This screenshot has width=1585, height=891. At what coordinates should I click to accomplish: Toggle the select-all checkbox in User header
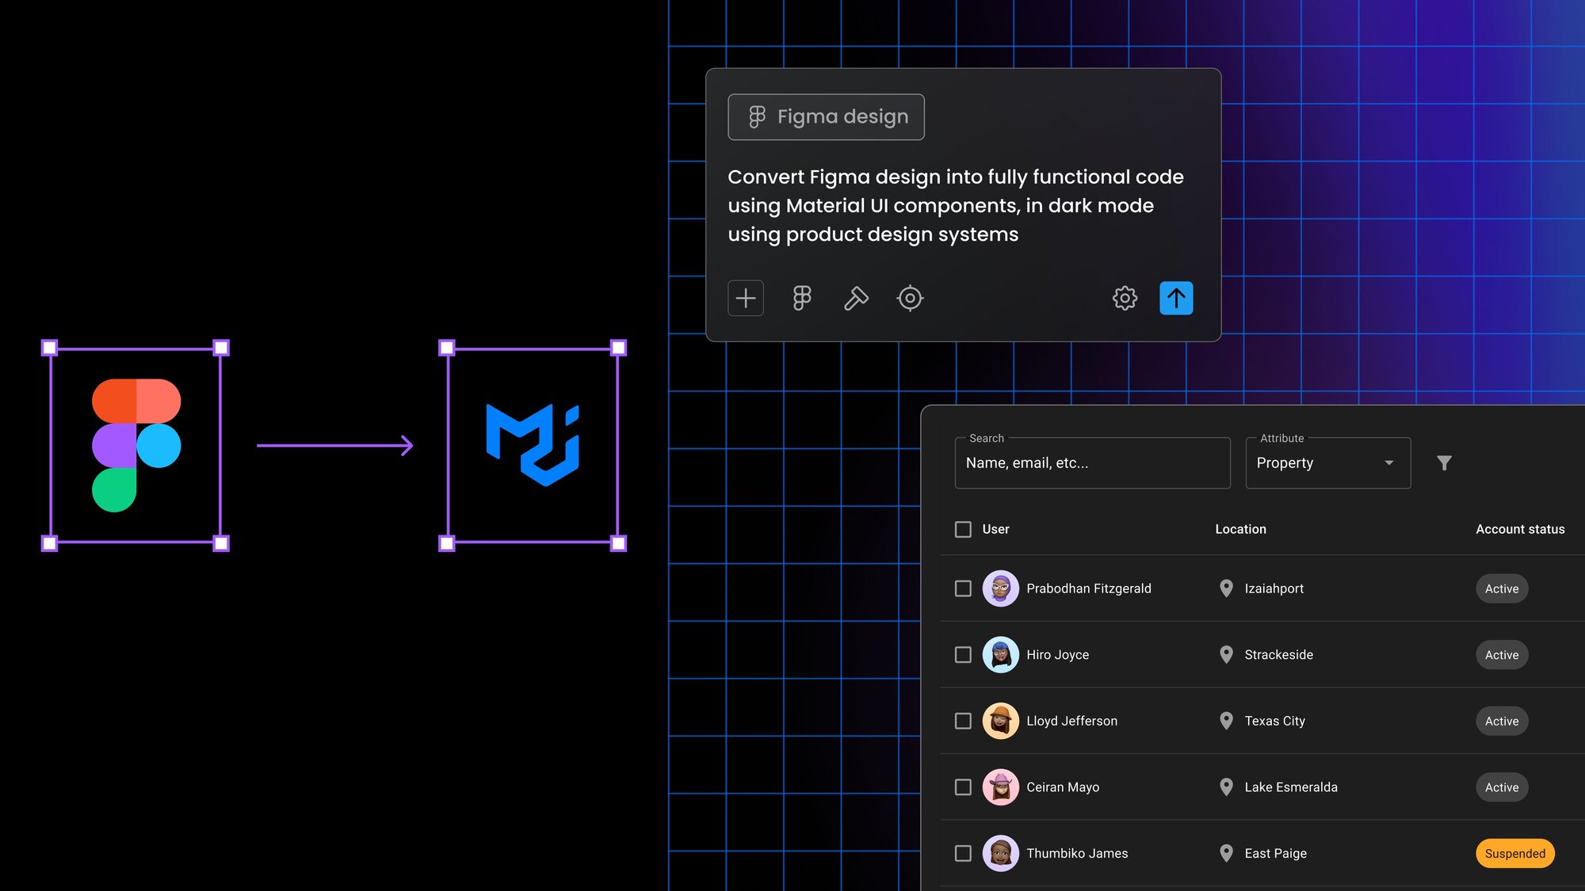point(963,529)
